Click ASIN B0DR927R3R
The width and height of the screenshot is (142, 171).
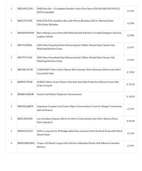point(25,82)
